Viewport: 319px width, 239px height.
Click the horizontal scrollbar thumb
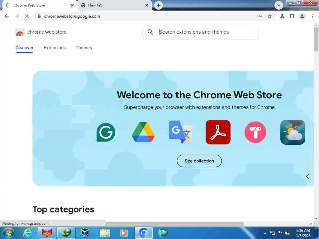pos(175,224)
